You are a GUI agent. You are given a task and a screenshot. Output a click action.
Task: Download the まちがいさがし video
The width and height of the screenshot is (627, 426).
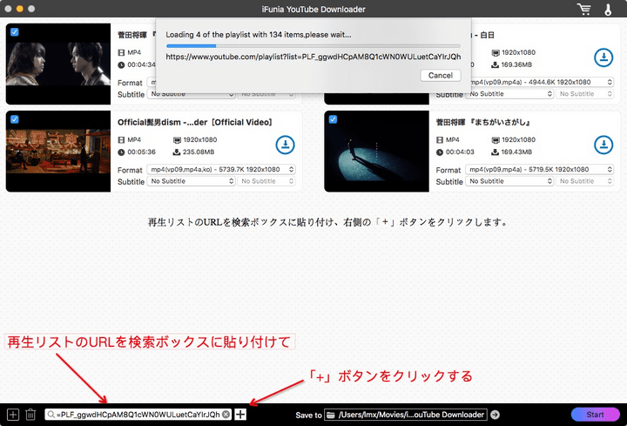tap(603, 145)
